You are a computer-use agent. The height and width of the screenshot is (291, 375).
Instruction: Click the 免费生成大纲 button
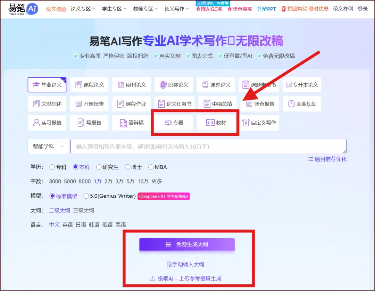187,244
